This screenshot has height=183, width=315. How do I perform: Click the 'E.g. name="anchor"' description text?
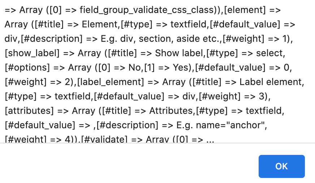pyautogui.click(x=220, y=125)
